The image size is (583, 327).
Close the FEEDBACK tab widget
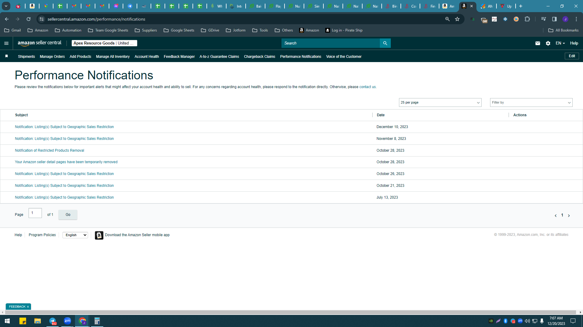pos(28,307)
